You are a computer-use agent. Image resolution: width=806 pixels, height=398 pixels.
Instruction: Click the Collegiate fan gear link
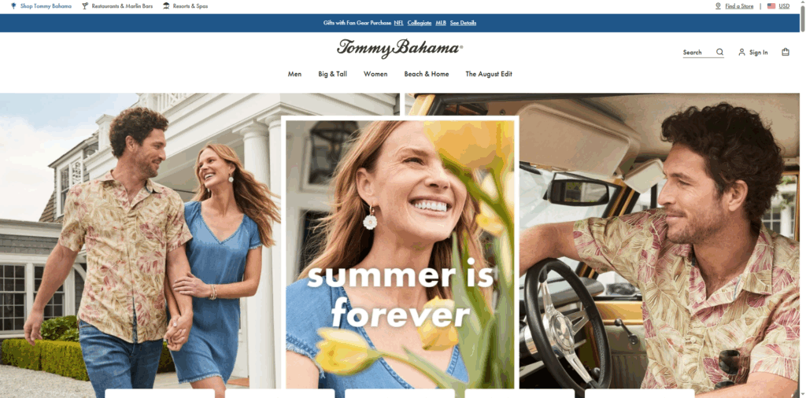click(x=420, y=23)
